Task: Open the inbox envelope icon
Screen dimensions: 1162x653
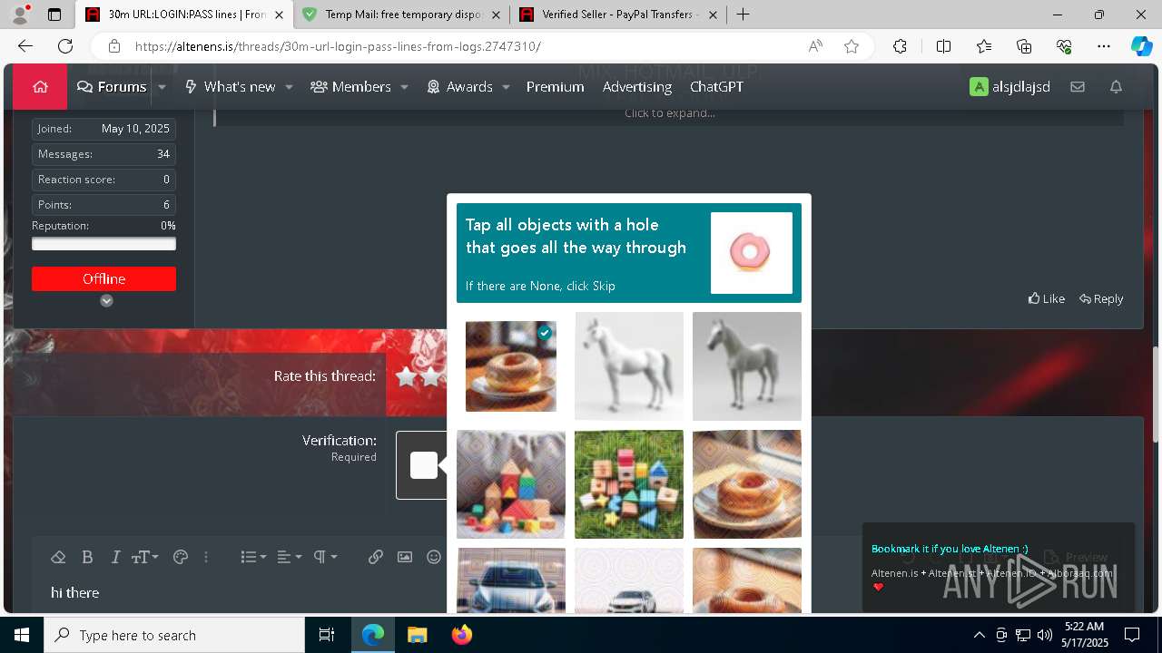Action: pyautogui.click(x=1078, y=87)
